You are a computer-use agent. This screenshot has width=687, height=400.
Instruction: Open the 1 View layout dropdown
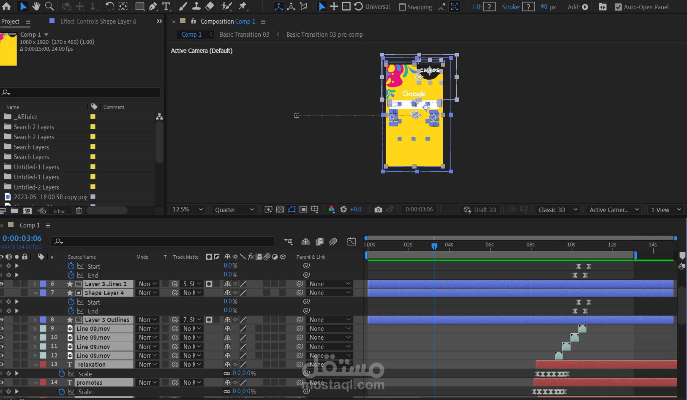pyautogui.click(x=666, y=210)
